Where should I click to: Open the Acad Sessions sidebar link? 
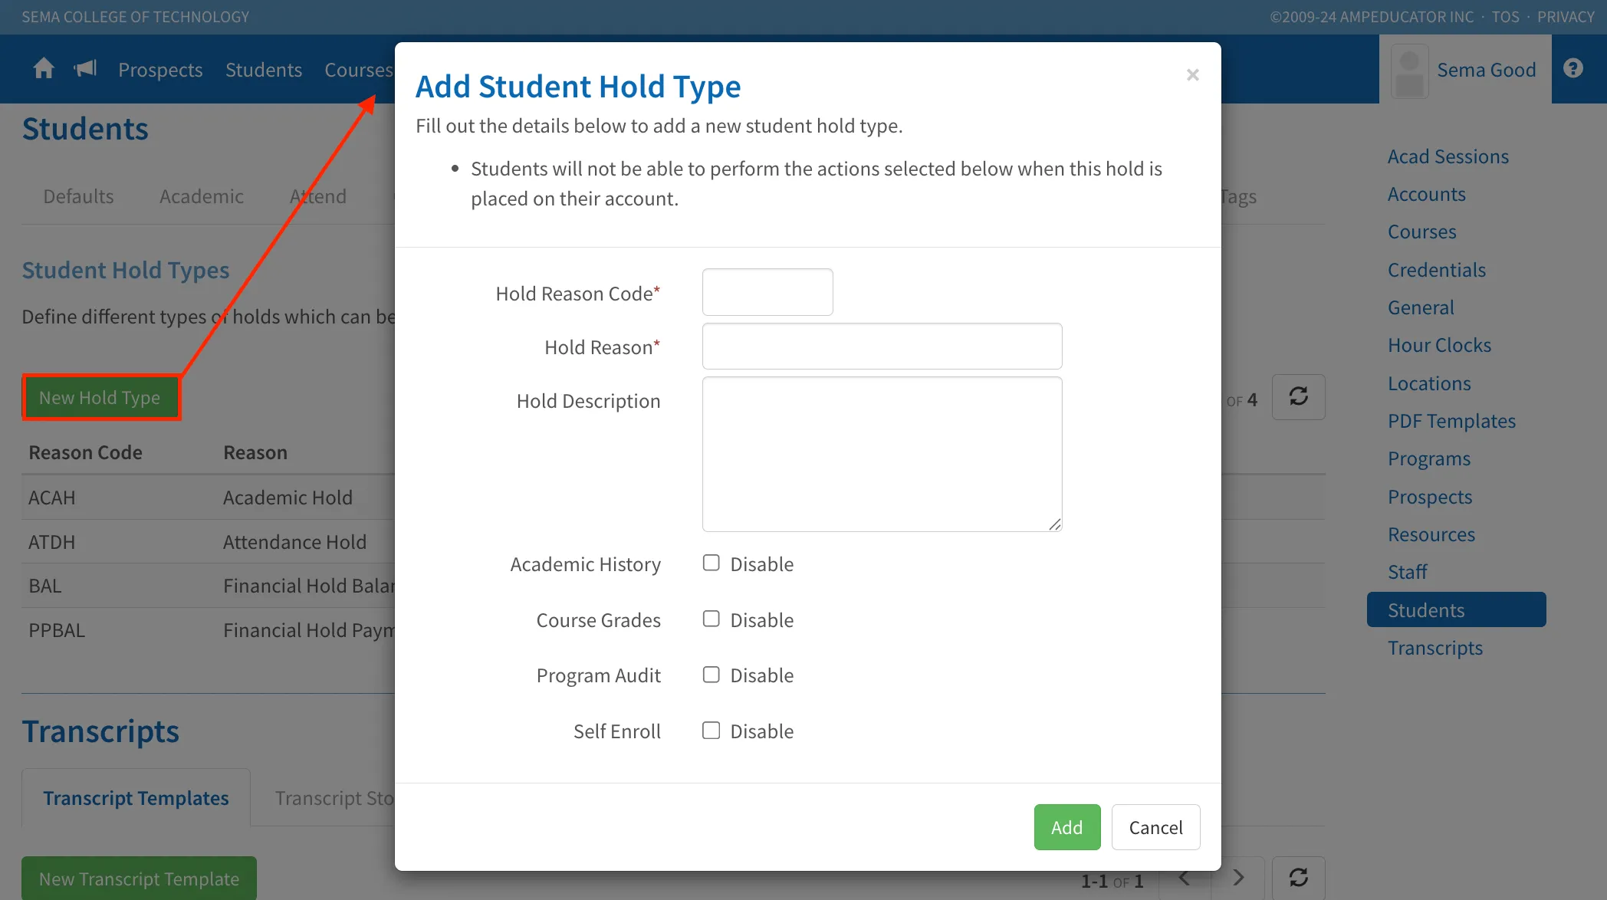1448,156
